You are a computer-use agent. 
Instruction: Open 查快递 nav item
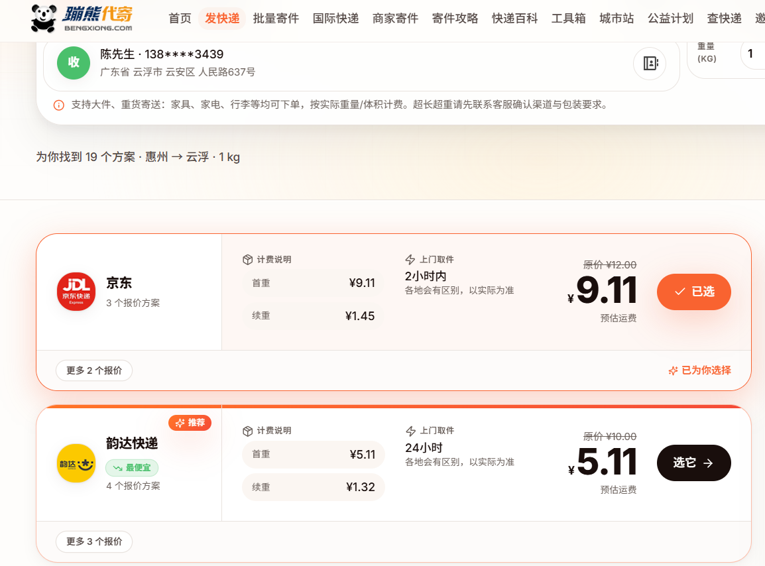[724, 19]
